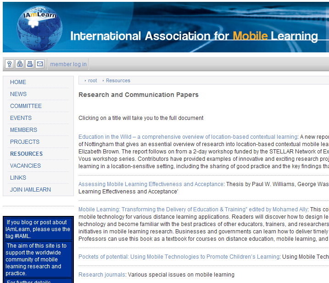
Task: Click the lightbulb help icon
Action: [10, 64]
